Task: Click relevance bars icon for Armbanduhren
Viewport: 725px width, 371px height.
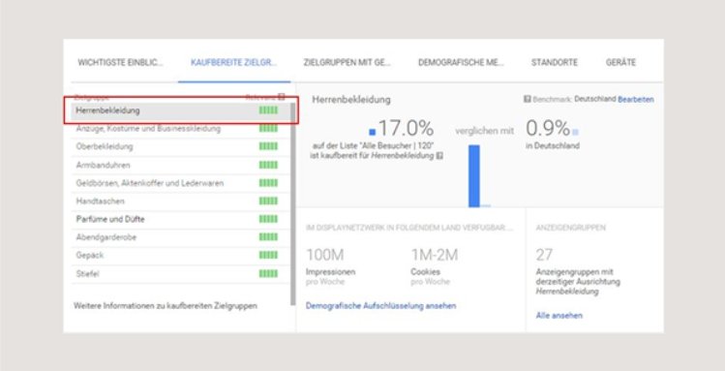Action: pyautogui.click(x=268, y=165)
